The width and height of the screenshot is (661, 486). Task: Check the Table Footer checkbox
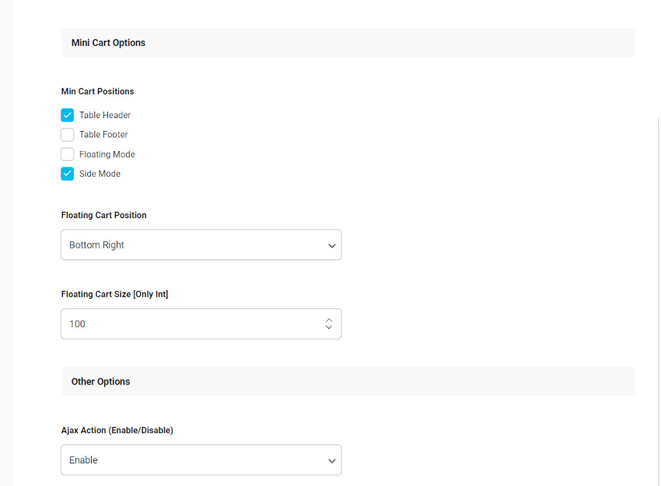(67, 135)
